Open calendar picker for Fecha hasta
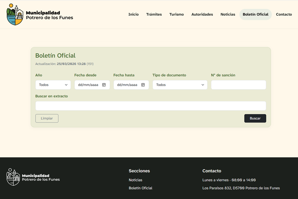 tap(143, 85)
